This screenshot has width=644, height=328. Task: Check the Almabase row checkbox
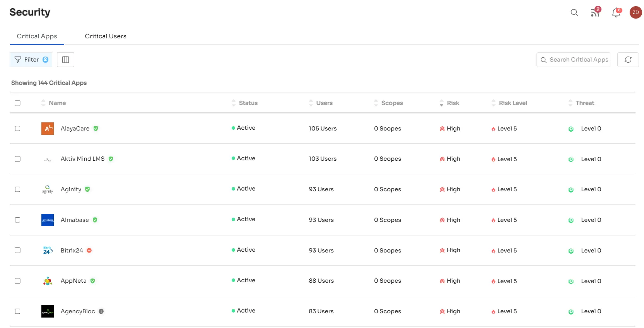click(17, 220)
